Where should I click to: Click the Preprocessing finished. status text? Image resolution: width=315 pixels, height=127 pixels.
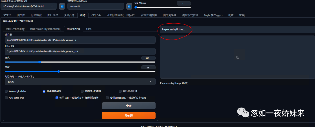(x=173, y=29)
